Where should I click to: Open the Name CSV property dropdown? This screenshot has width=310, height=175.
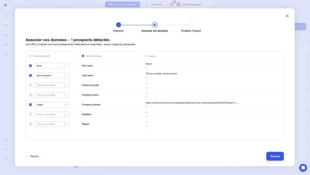tap(51, 66)
